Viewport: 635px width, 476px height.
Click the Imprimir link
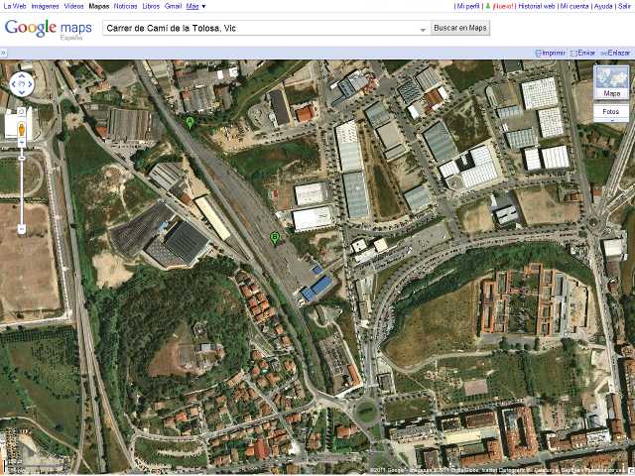click(551, 52)
